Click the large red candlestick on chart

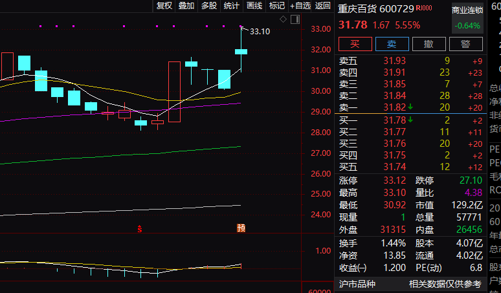pos(175,92)
